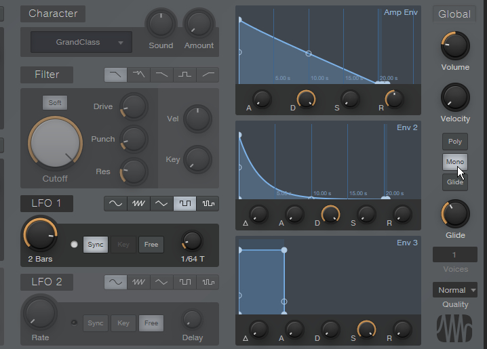The width and height of the screenshot is (487, 349).
Task: Open the Normal quality dropdown
Action: (455, 290)
